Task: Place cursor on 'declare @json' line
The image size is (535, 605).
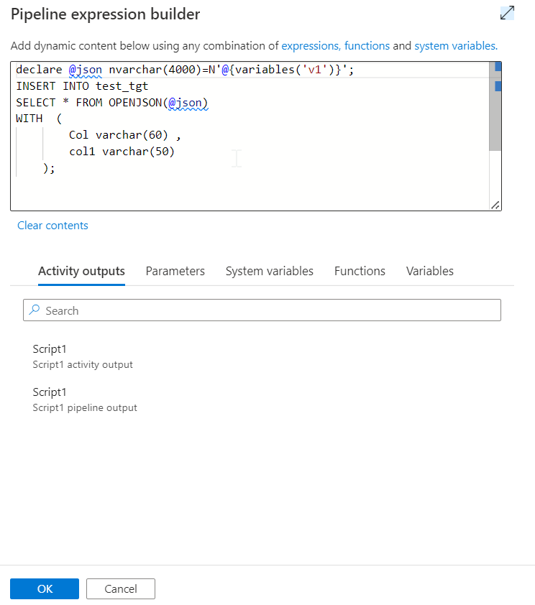Action: (185, 70)
